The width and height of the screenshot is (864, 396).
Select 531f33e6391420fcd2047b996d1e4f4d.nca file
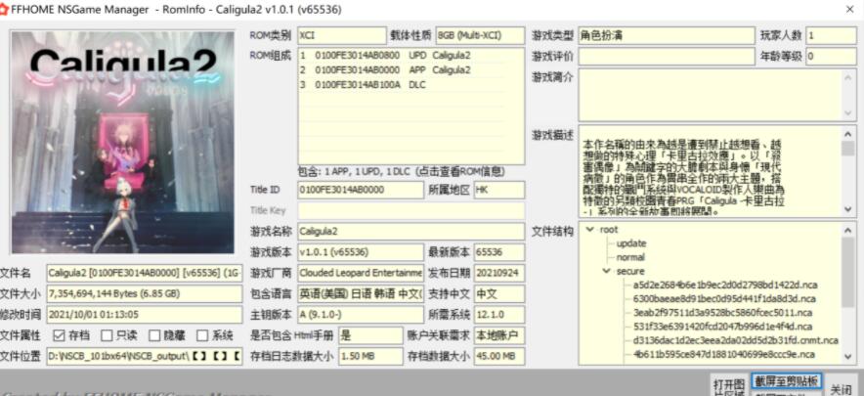click(723, 327)
